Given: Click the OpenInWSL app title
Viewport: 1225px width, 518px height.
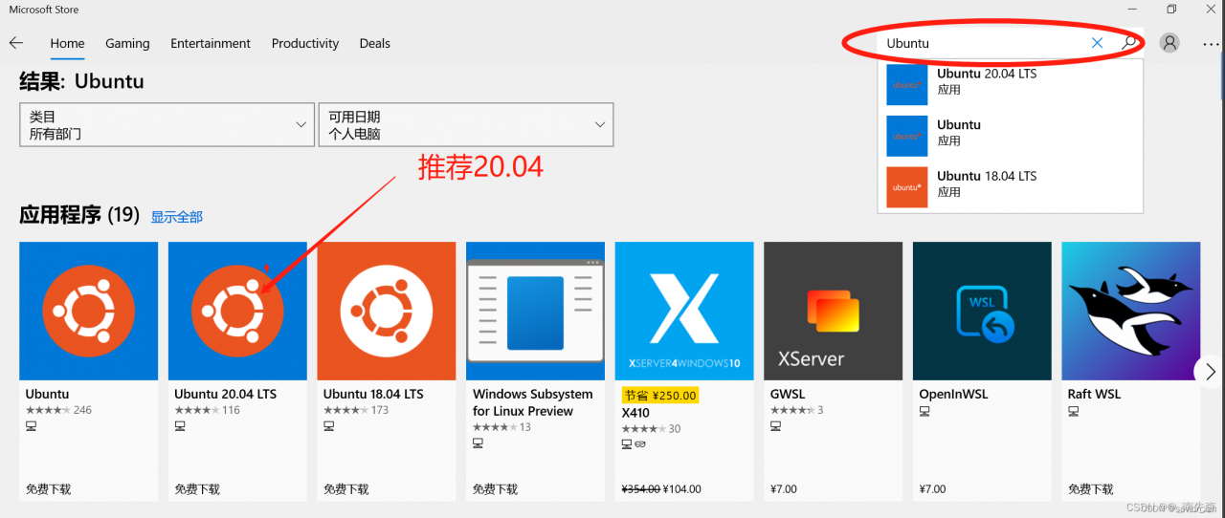Looking at the screenshot, I should 953,394.
